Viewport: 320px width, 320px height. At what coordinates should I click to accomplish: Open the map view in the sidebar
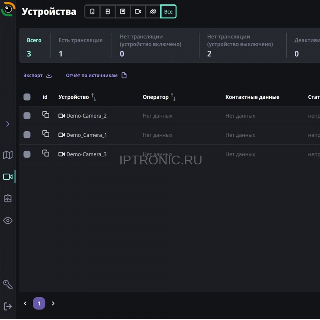coord(8,155)
